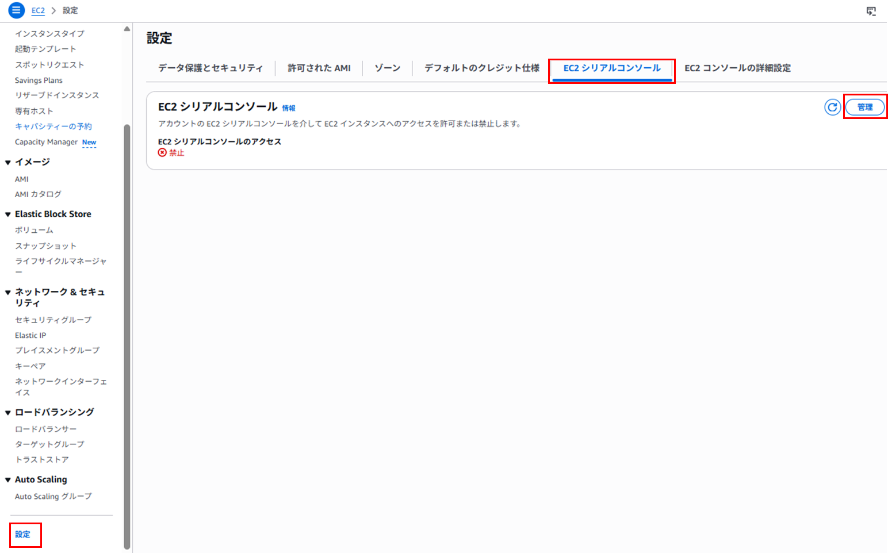The image size is (888, 553).
Task: Click the sidebar scroll-up arrow
Action: point(127,29)
